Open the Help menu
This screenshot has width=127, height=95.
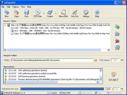point(29,7)
